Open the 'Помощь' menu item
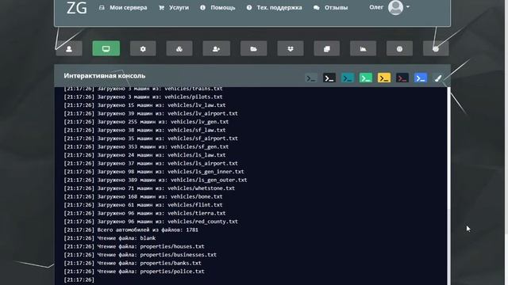Screen dimensions: 508x285 pos(217,7)
